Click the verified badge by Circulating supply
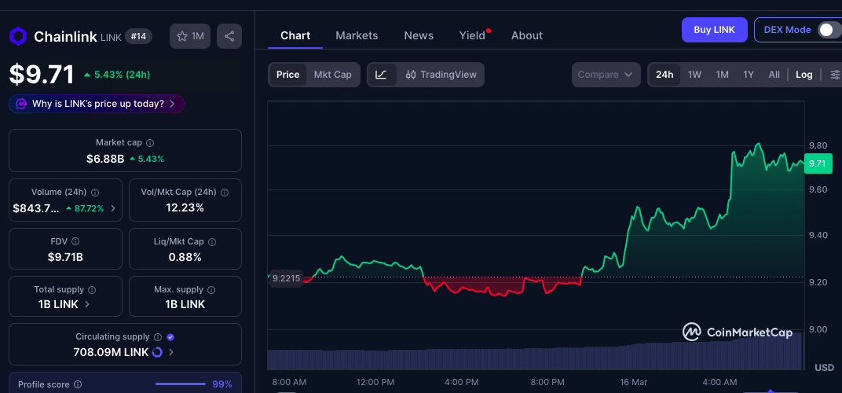 (170, 337)
